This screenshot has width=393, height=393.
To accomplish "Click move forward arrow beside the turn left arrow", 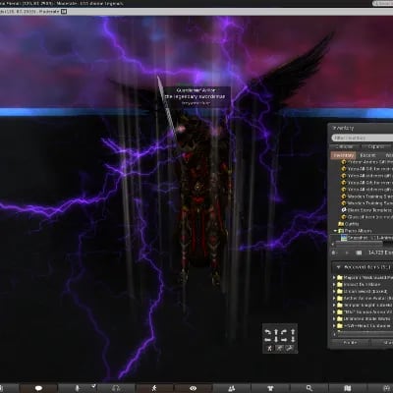I will pos(276,332).
